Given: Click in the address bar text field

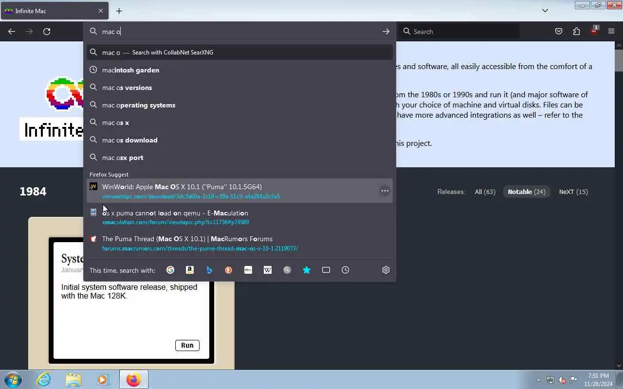Looking at the screenshot, I should click(238, 32).
